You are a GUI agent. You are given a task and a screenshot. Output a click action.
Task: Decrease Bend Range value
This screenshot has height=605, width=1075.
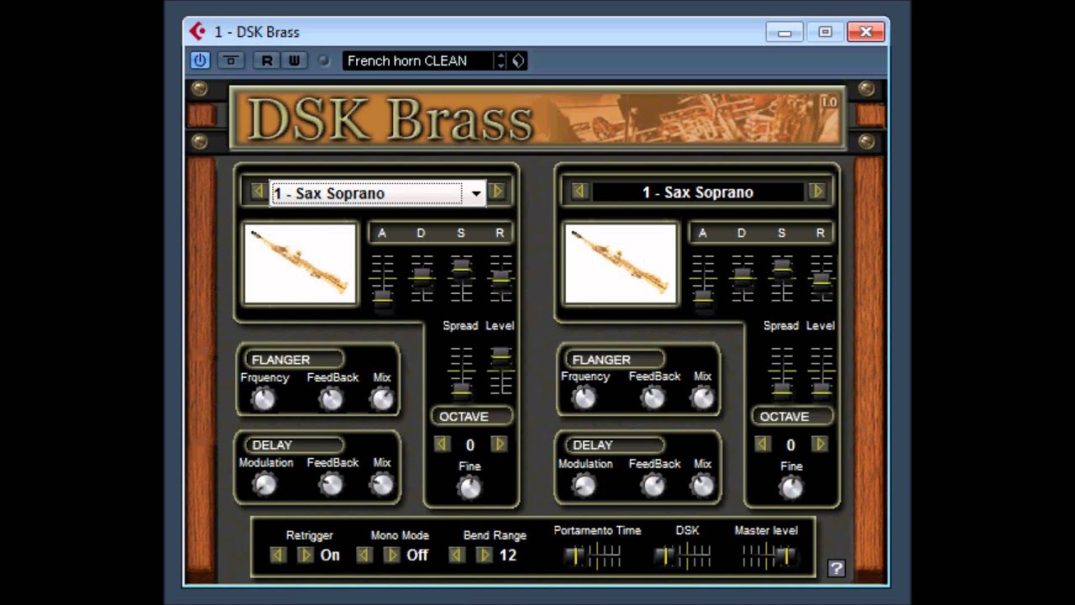456,555
